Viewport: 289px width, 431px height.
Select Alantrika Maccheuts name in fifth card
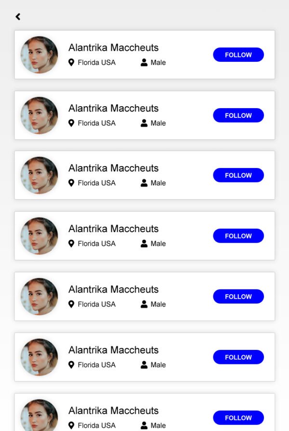[x=113, y=289]
